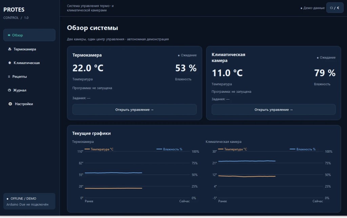This screenshot has width=347, height=218.
Task: Go to Термокамера page in sidebar
Action: click(29, 49)
